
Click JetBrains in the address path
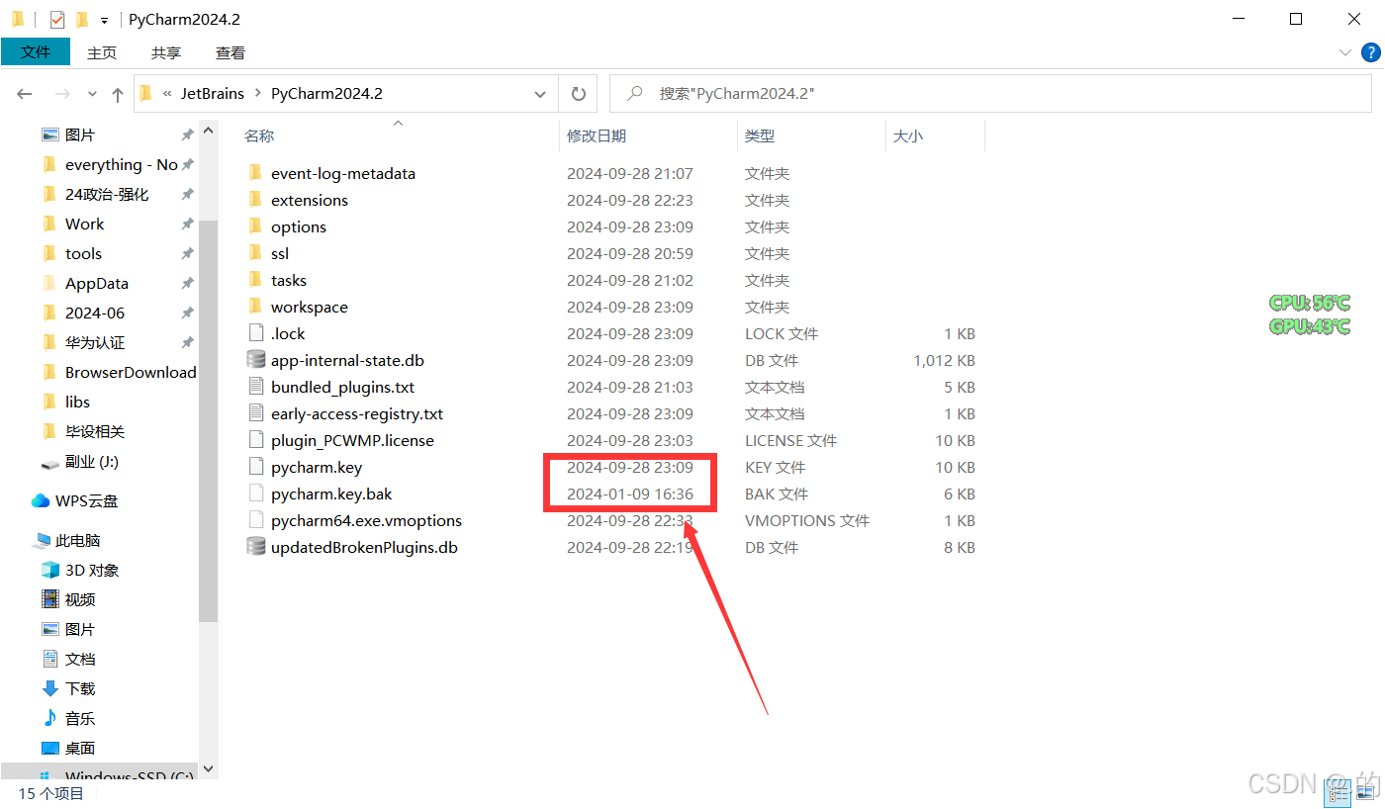tap(212, 93)
